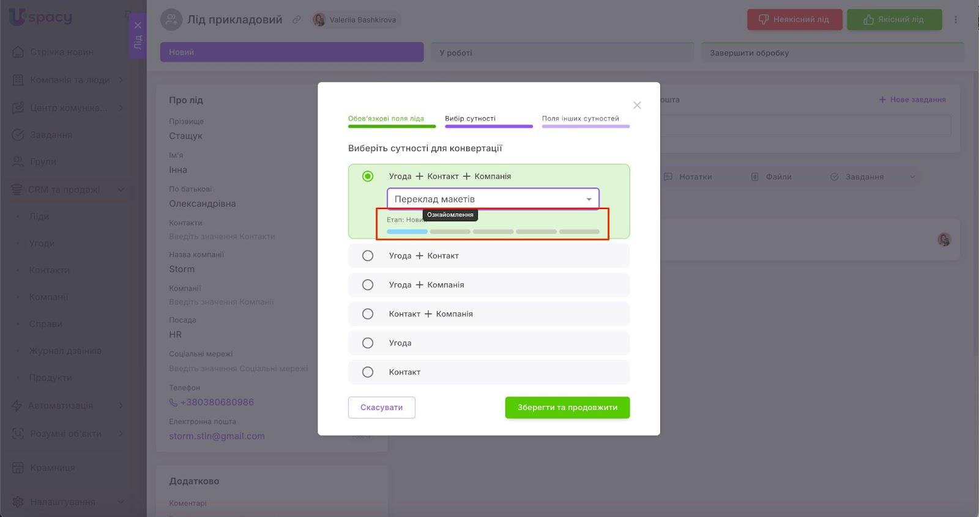Screen dimensions: 979x517
Task: Click the Неякісний лід button
Action: click(x=794, y=20)
